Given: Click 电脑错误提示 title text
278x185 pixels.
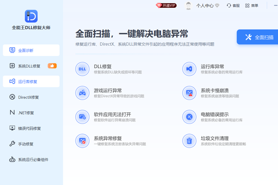Looking at the screenshot, I should coord(215,115).
